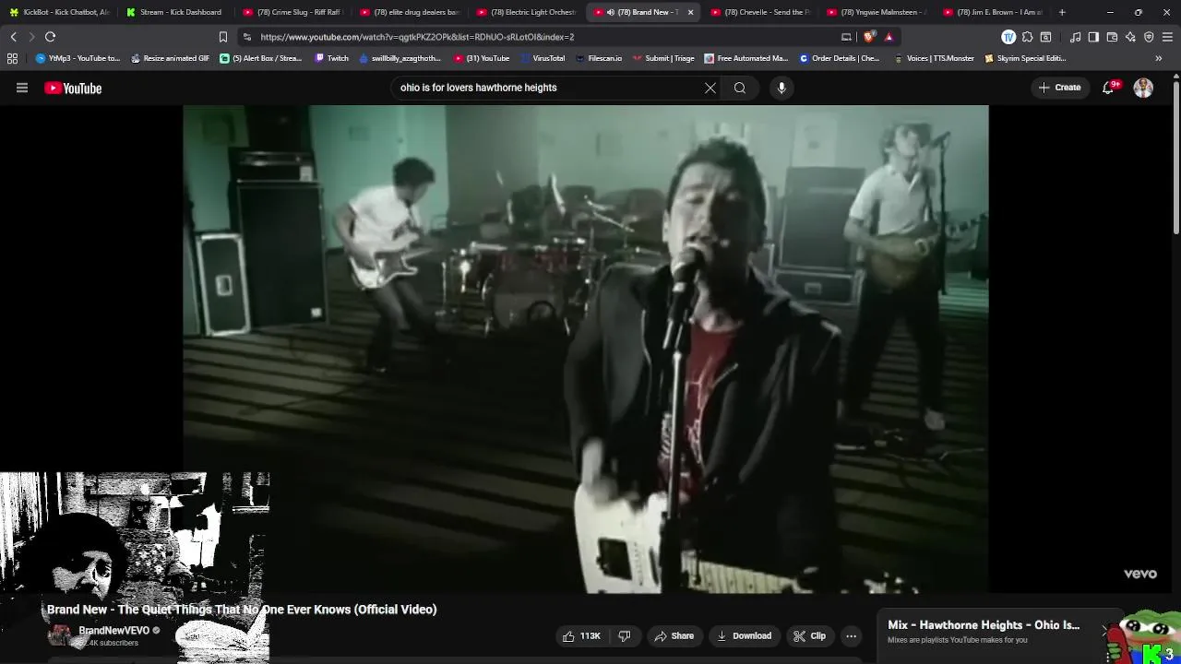This screenshot has height=664, width=1181.
Task: Open the Brave VPN shield icon
Action: pos(1149,37)
